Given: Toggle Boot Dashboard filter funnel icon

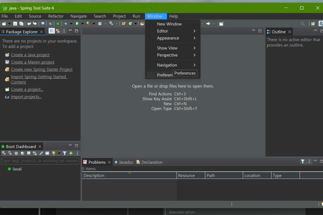Looking at the screenshot, I should [65, 153].
